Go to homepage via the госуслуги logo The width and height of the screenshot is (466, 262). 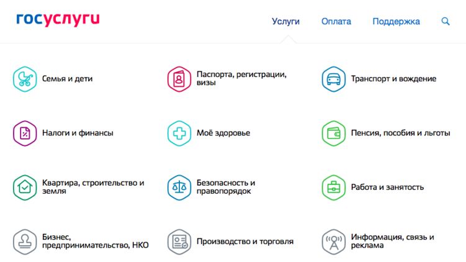pos(58,19)
